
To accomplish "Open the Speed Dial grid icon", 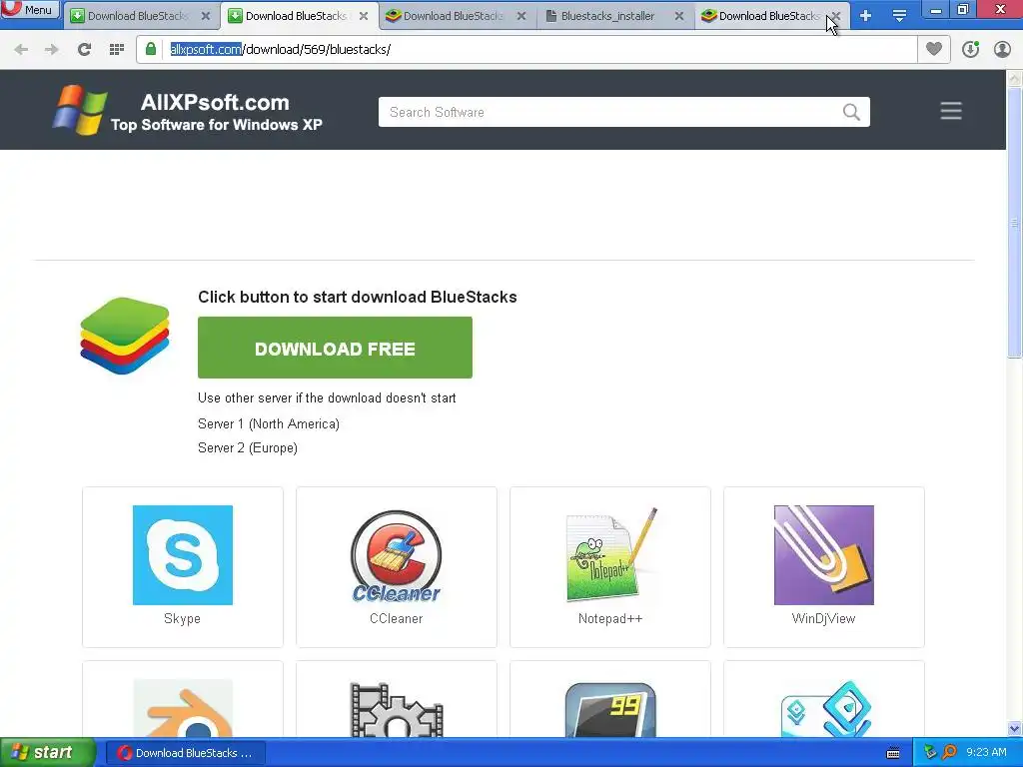I will point(117,50).
